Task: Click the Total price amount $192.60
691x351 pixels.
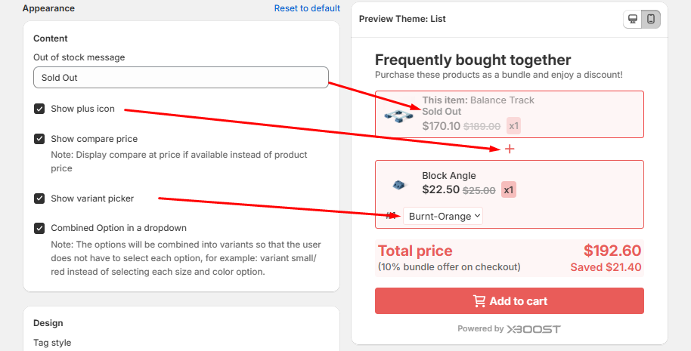Action: coord(612,251)
